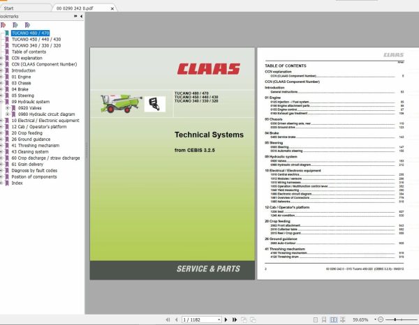This screenshot has width=419, height=325.
Task: Open the 03 Chassis bookmark
Action: pos(21,83)
